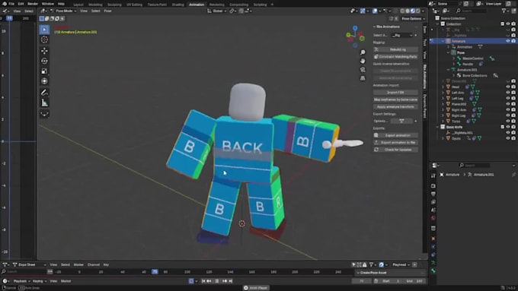Hide the Armature object eye icon
518x291 pixels.
(x=508, y=41)
